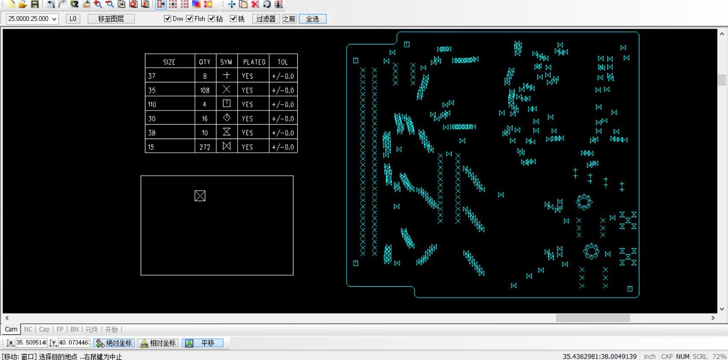
Task: Switch to the 元件 tab
Action: 91,329
